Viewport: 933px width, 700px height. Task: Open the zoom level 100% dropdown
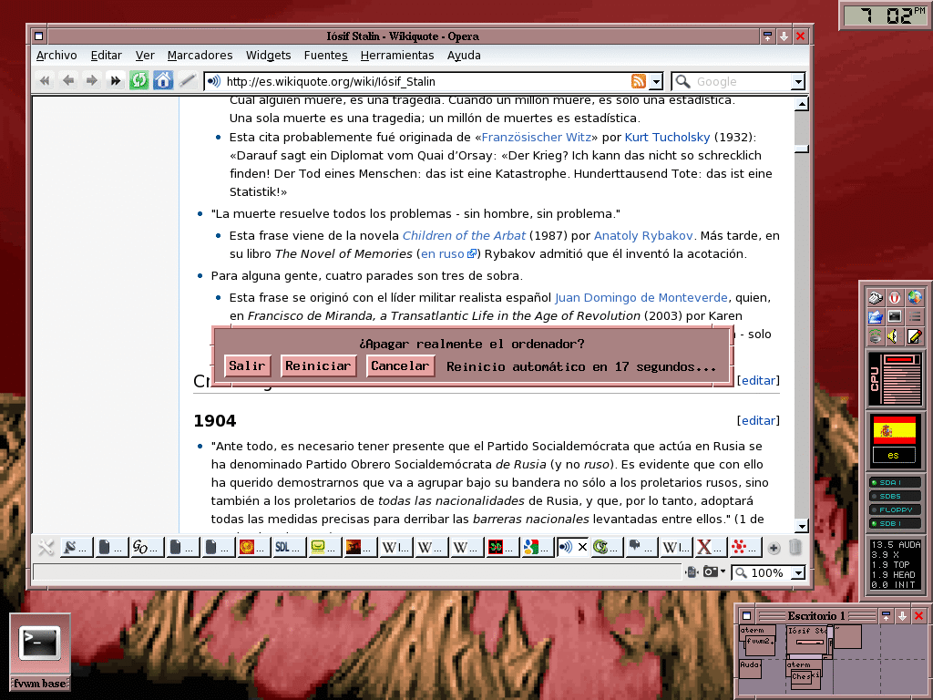[798, 572]
